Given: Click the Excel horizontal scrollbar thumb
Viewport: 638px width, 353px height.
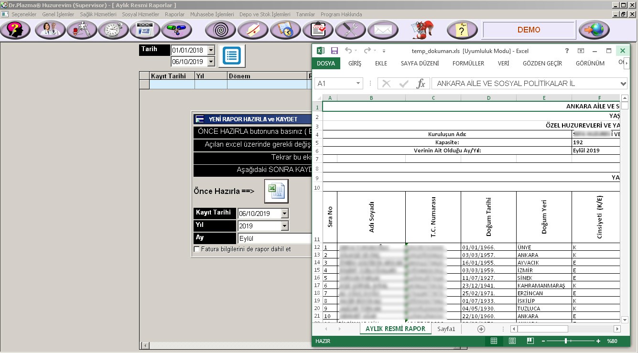Looking at the screenshot, I should coord(542,329).
